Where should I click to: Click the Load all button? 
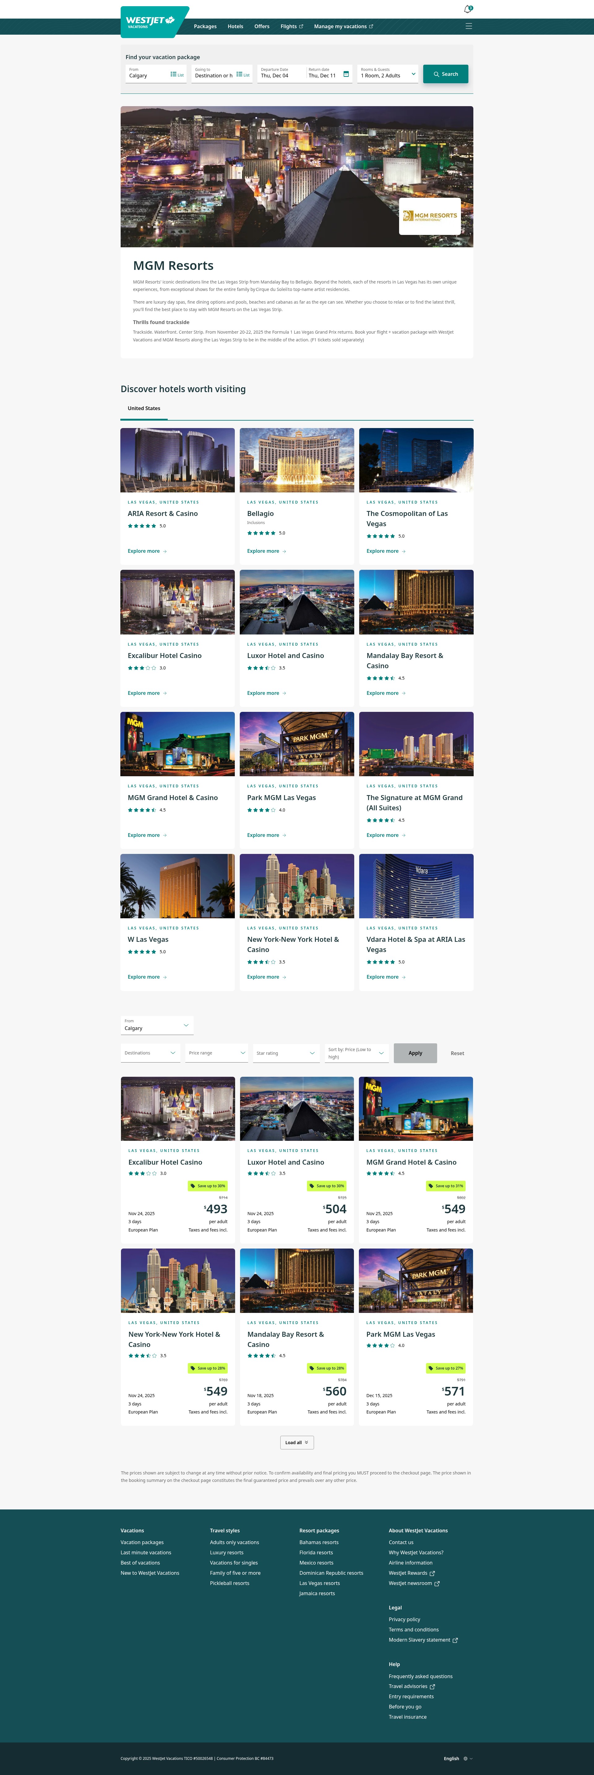(x=297, y=1442)
